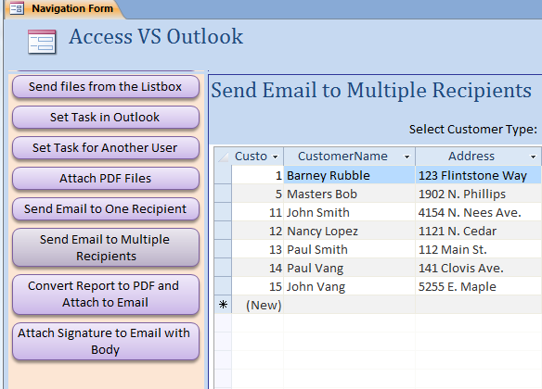Image resolution: width=542 pixels, height=389 pixels.
Task: Open the CustomerName column filter dropdown arrow
Action: tap(406, 157)
